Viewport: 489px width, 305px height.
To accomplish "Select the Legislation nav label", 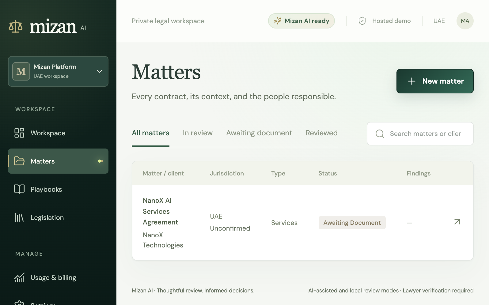I will (47, 217).
